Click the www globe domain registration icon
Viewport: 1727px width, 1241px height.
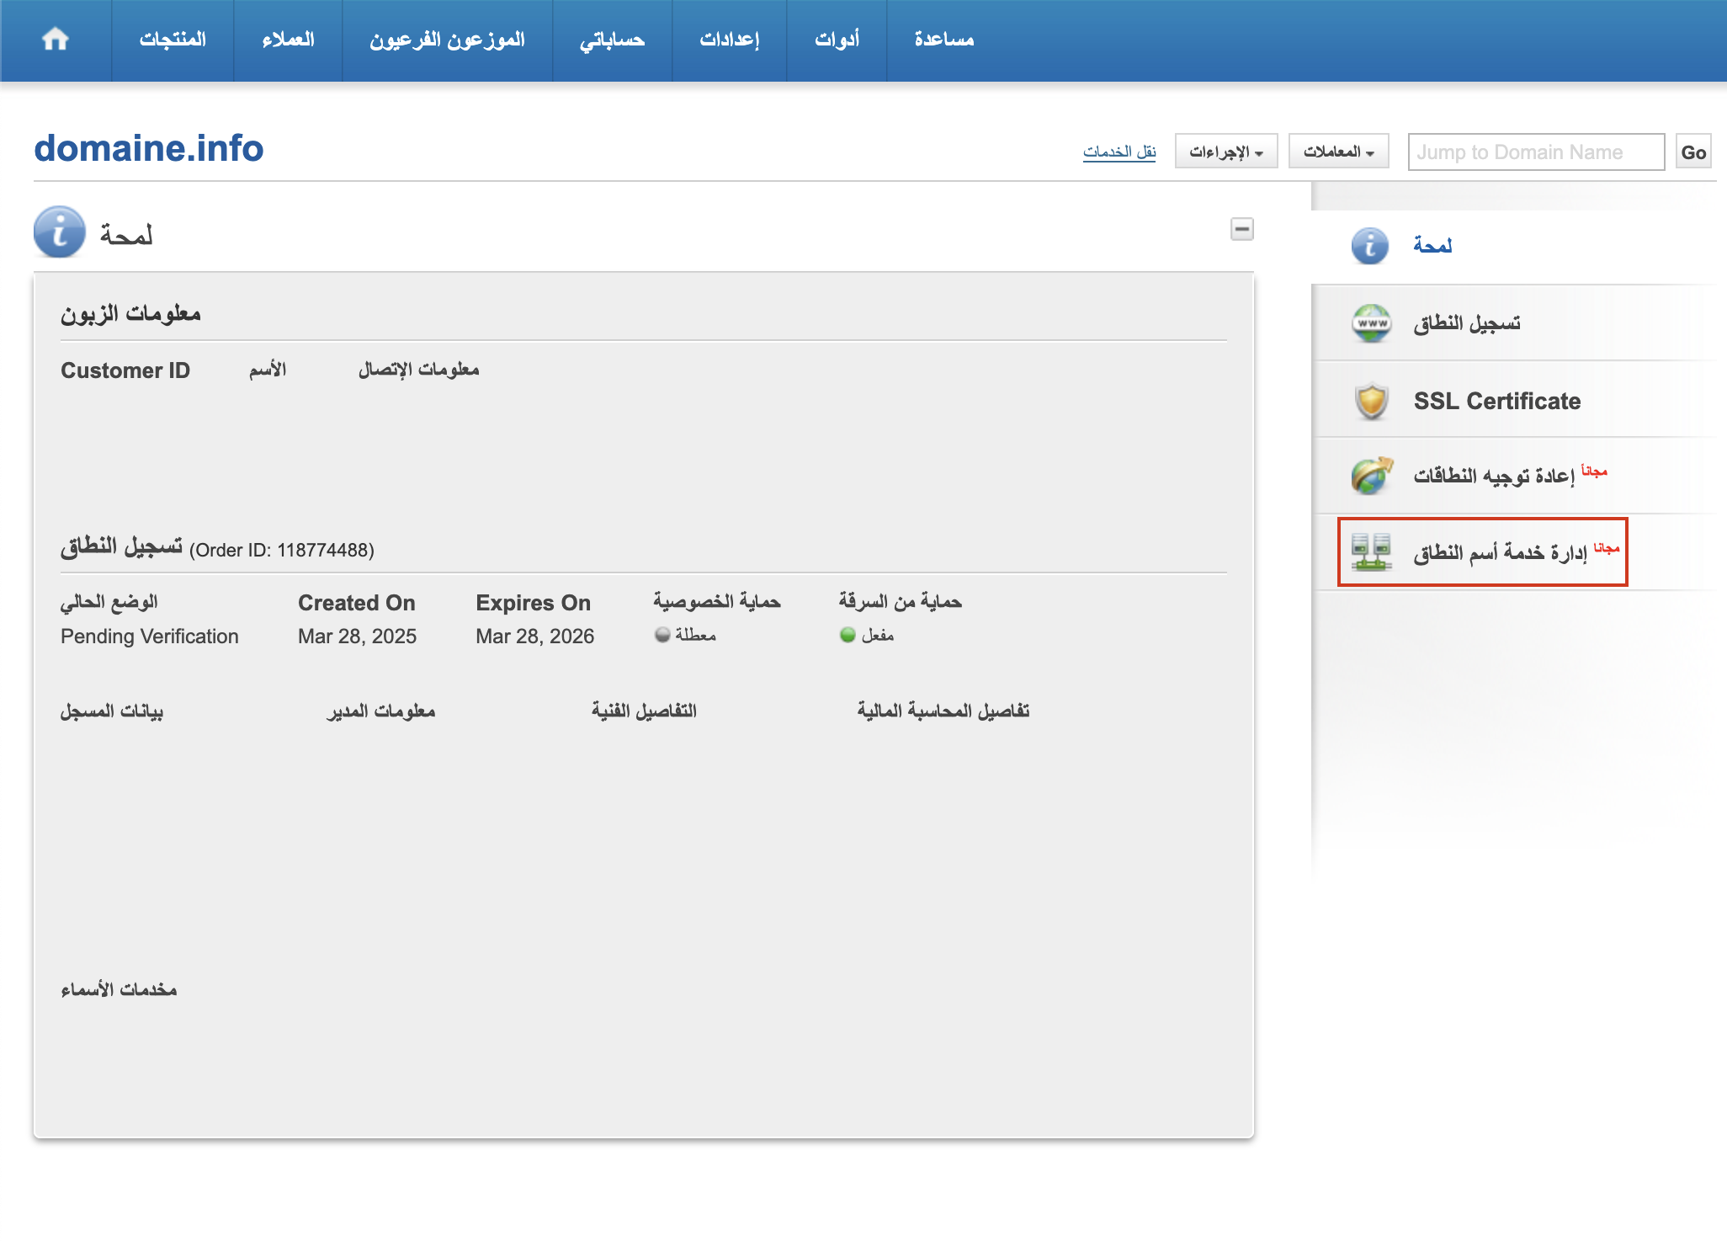click(x=1371, y=323)
